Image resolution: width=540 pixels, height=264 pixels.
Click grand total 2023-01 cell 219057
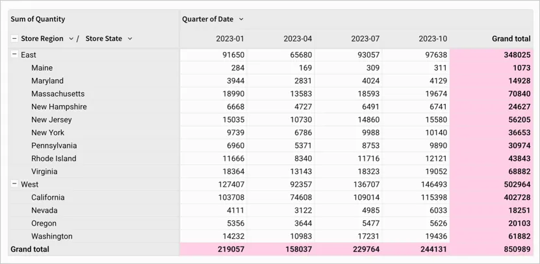tap(214, 249)
